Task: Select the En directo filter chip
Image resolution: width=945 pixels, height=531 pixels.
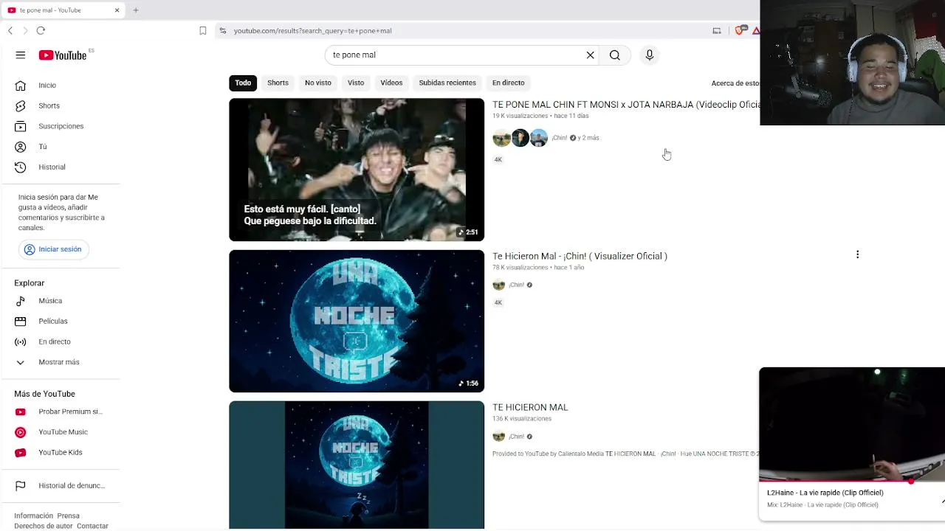Action: pyautogui.click(x=509, y=83)
